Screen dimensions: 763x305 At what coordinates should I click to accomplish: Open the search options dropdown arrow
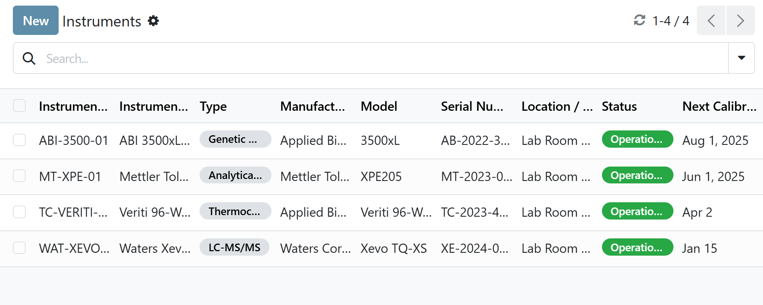pos(741,58)
